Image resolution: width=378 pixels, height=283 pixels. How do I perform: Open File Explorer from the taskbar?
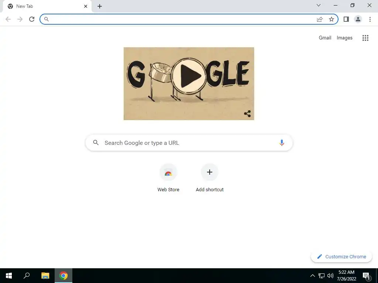point(45,276)
